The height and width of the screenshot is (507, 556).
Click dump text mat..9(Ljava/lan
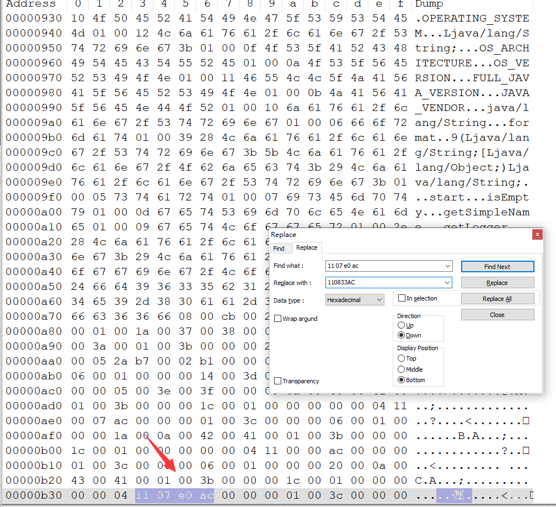472,138
